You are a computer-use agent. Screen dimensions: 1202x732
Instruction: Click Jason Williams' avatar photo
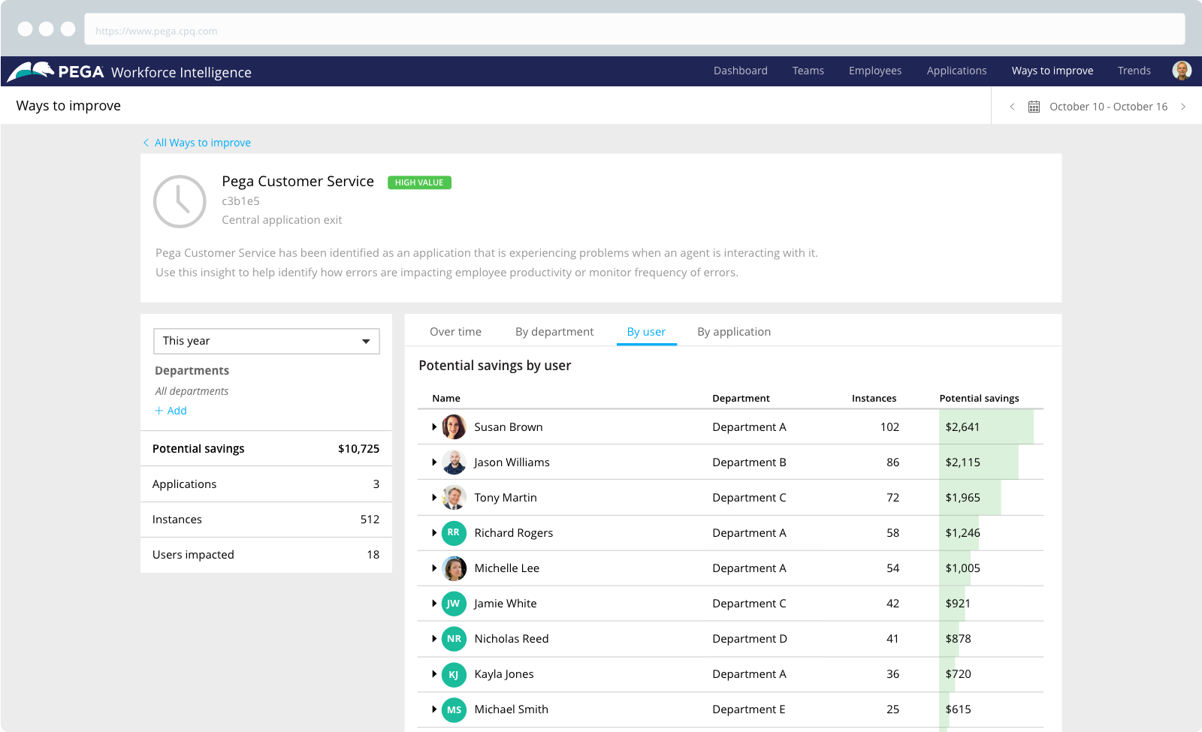pyautogui.click(x=454, y=462)
